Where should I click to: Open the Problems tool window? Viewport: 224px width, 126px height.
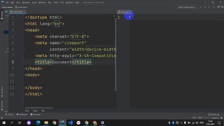pos(22,114)
